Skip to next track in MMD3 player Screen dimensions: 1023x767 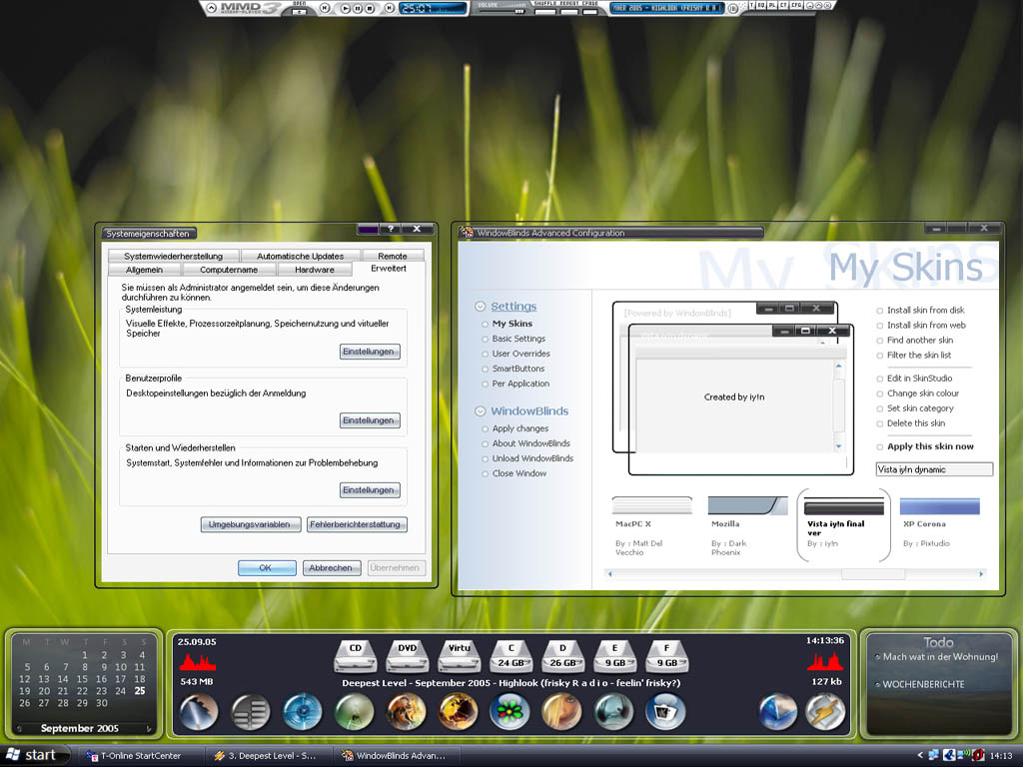pos(389,8)
